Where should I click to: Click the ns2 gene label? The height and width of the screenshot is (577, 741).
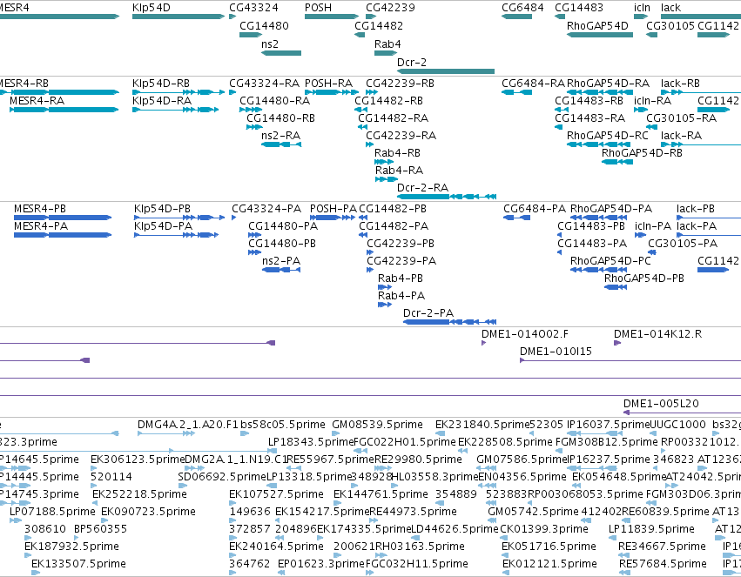(270, 44)
